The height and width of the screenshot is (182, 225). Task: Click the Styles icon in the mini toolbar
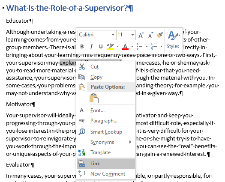click(173, 39)
